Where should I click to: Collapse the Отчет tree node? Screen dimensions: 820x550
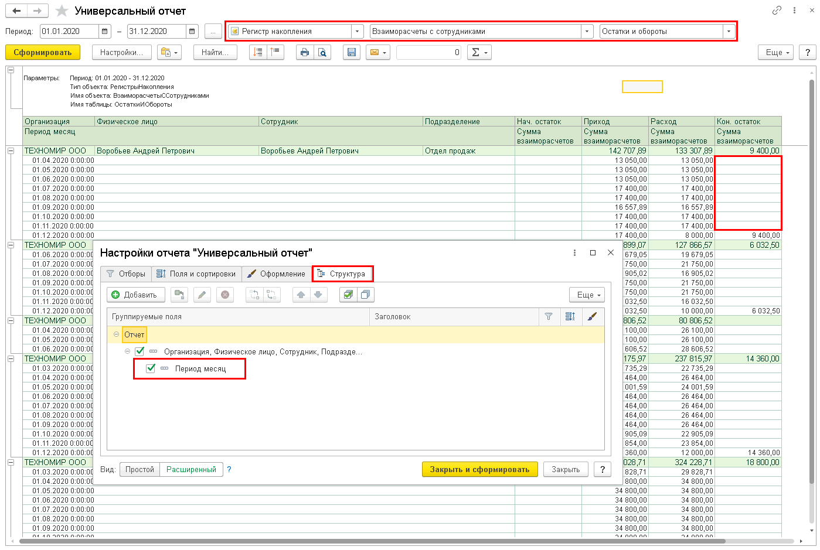(116, 334)
